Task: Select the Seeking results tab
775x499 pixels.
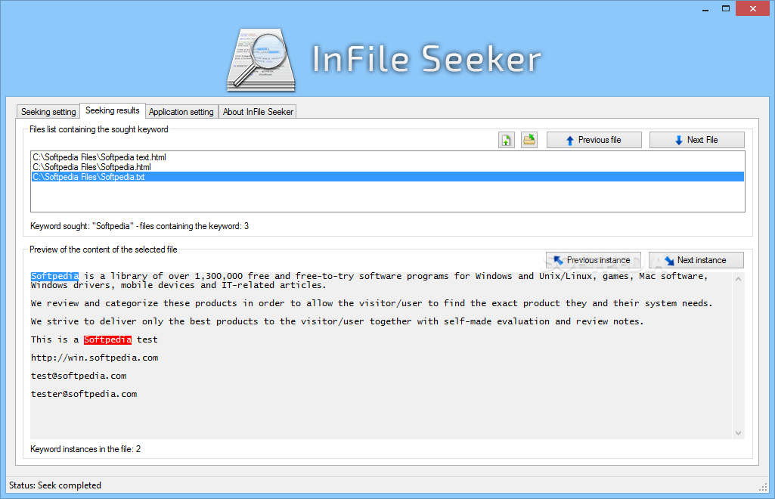Action: tap(112, 110)
